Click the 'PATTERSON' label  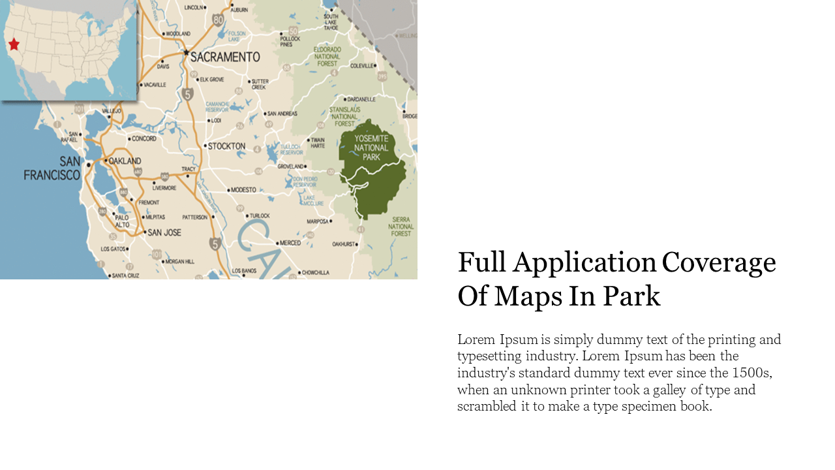click(194, 217)
